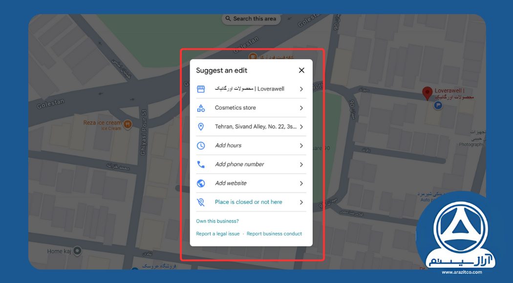Select Place is closed or not here
Viewport: 513px width, 283px height.
(x=251, y=202)
